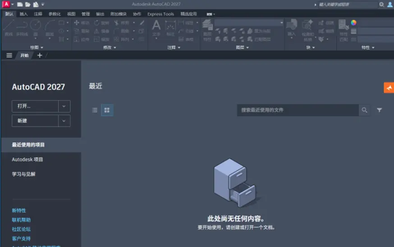The image size is (394, 247).
Task: Open the Express Tools ribbon tab
Action: (x=160, y=14)
